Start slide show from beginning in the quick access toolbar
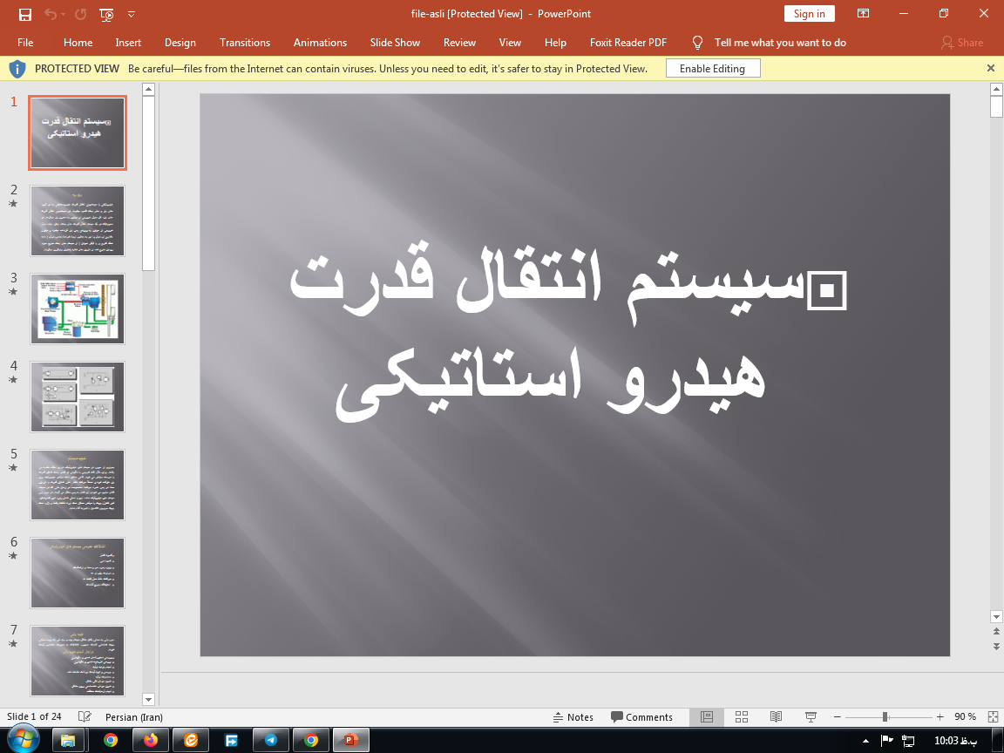The height and width of the screenshot is (753, 1004). point(106,14)
